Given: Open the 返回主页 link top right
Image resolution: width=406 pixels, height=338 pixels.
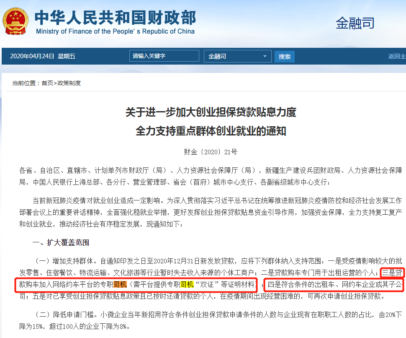Looking at the screenshot, I should click(x=400, y=55).
